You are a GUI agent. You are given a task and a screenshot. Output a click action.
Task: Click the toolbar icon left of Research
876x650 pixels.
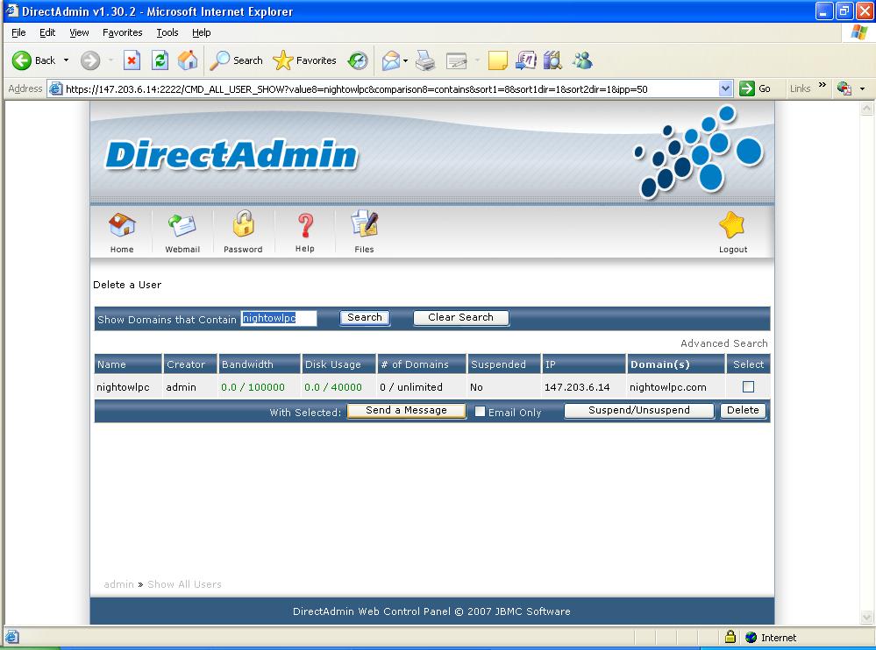tap(526, 60)
